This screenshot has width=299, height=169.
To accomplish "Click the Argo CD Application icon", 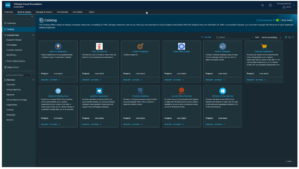I will (x=58, y=46).
